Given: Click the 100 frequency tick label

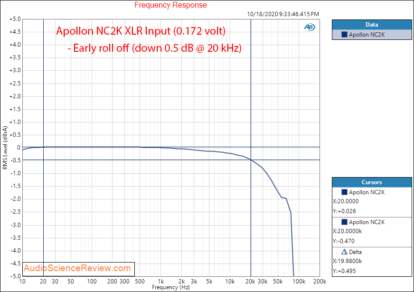Looking at the screenshot, I should (x=92, y=282).
